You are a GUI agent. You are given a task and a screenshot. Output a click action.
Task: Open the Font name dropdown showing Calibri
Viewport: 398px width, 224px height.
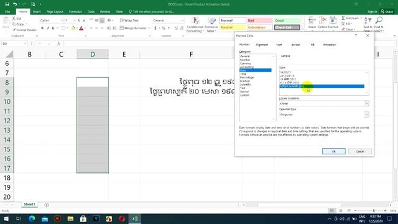pyautogui.click(x=62, y=21)
